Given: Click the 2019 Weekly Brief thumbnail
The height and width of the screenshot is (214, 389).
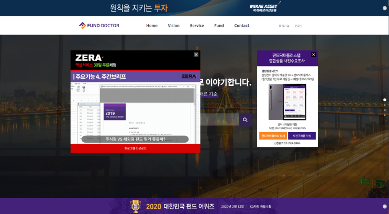Looking at the screenshot, I should click(115, 112).
